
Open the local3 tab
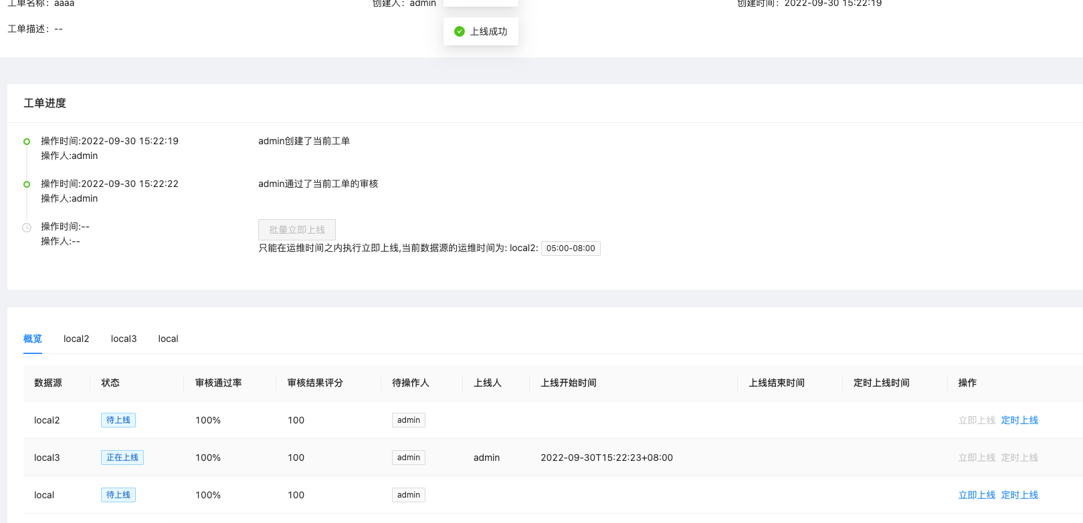click(124, 339)
